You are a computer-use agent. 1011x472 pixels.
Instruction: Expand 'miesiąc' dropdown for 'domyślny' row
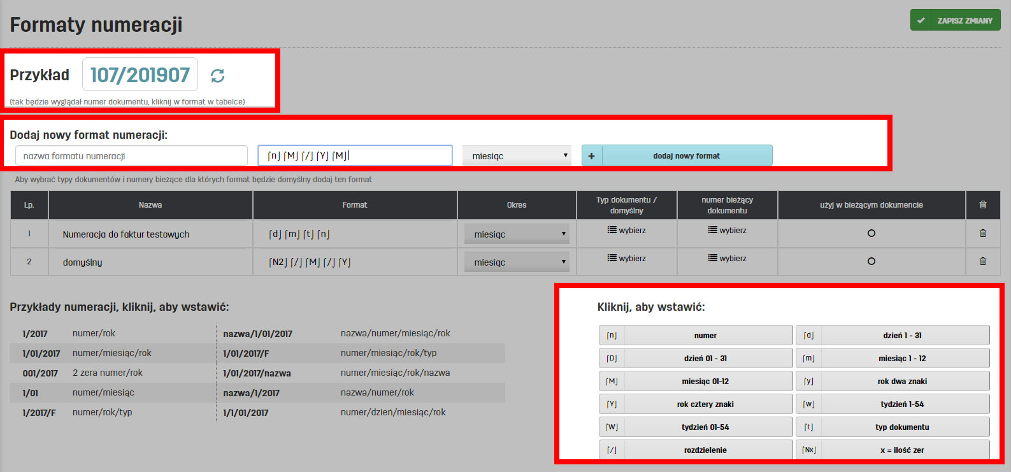pos(517,262)
